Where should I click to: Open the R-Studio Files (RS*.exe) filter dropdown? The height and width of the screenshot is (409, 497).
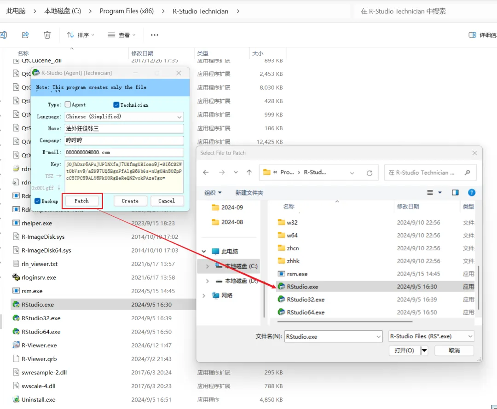(431, 336)
